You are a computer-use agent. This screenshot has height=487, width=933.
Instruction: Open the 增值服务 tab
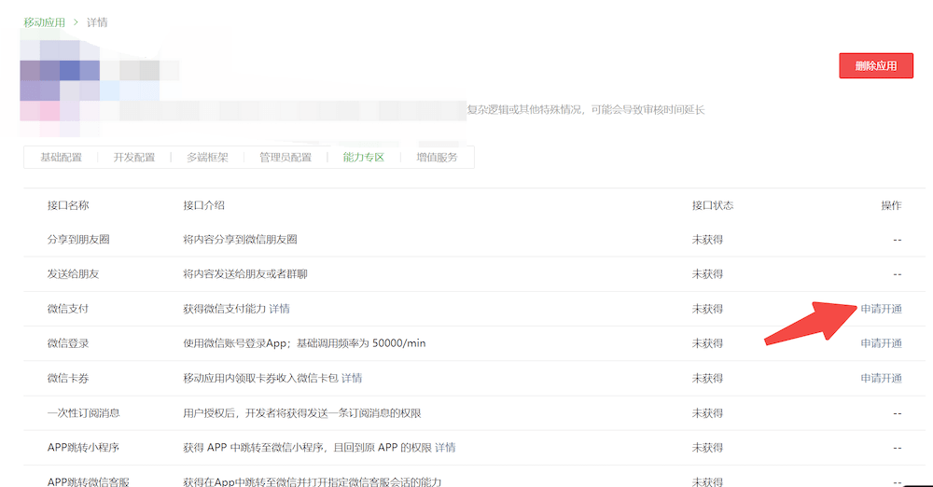437,158
